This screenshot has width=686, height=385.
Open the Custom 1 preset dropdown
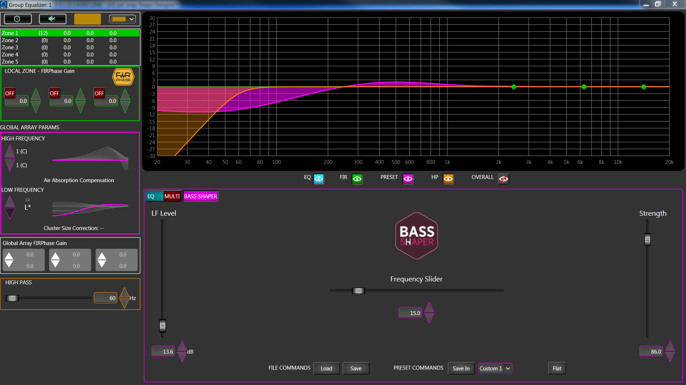495,368
